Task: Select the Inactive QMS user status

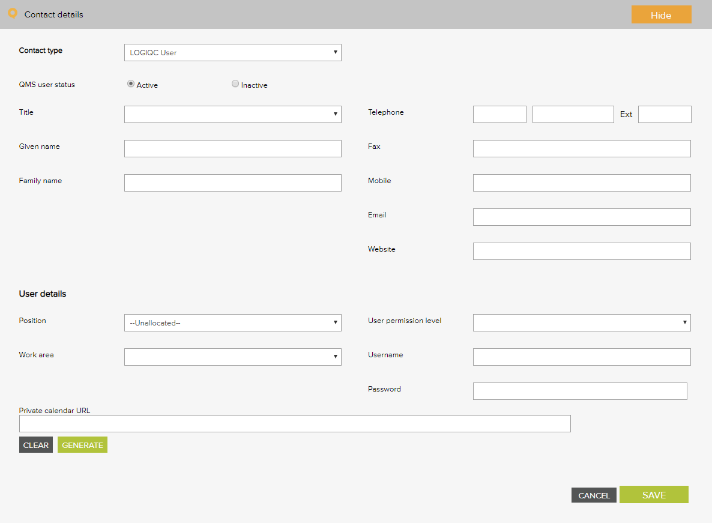Action: point(235,85)
